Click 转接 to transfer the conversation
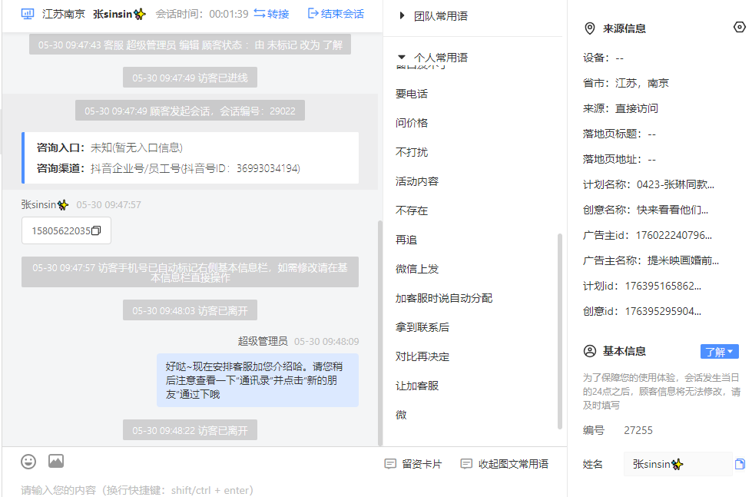This screenshot has width=752, height=497. [278, 14]
